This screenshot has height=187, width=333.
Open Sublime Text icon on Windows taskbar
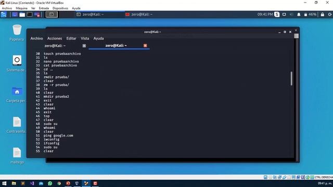coord(23,183)
